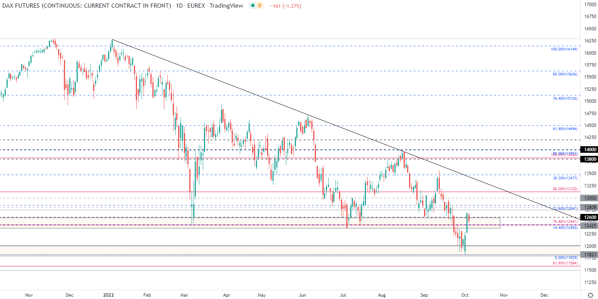Click the 61.80%(14496) Fibonacci label
This screenshot has height=299, width=598.
565,129
